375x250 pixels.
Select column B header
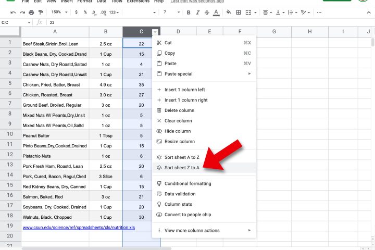point(106,32)
